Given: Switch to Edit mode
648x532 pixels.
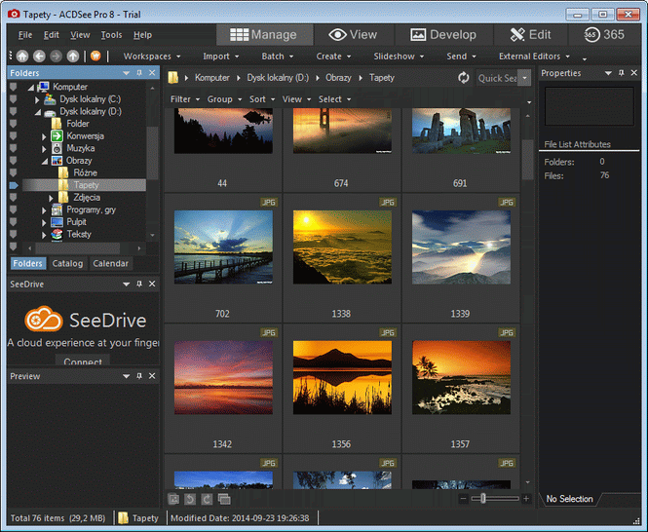Looking at the screenshot, I should [531, 35].
